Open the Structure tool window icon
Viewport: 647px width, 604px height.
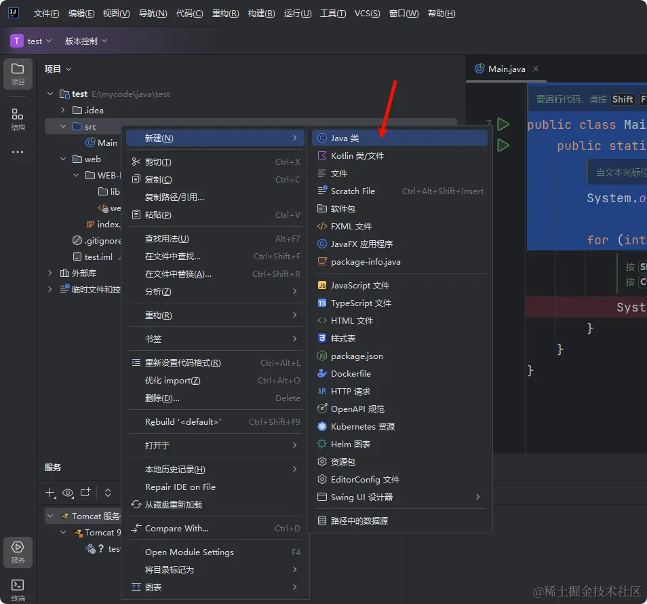pyautogui.click(x=18, y=119)
